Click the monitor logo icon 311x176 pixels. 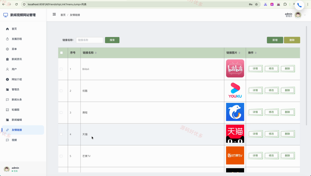pos(5,15)
